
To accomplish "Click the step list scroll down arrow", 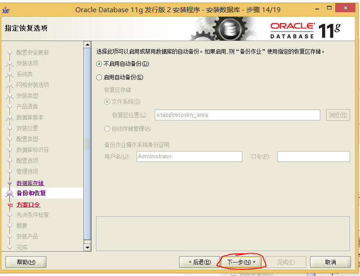I will click(88, 247).
